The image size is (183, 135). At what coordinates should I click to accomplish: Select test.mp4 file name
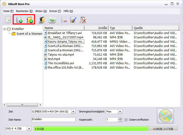[54, 59]
